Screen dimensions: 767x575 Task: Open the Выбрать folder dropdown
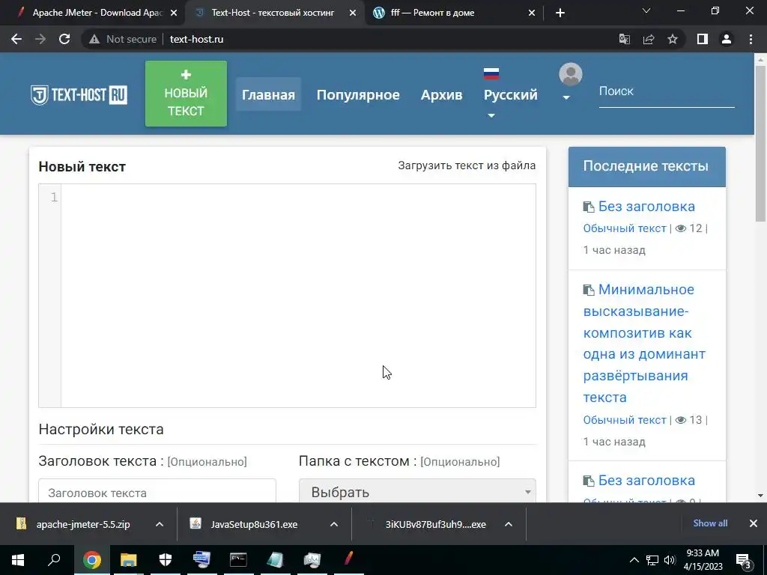click(417, 491)
